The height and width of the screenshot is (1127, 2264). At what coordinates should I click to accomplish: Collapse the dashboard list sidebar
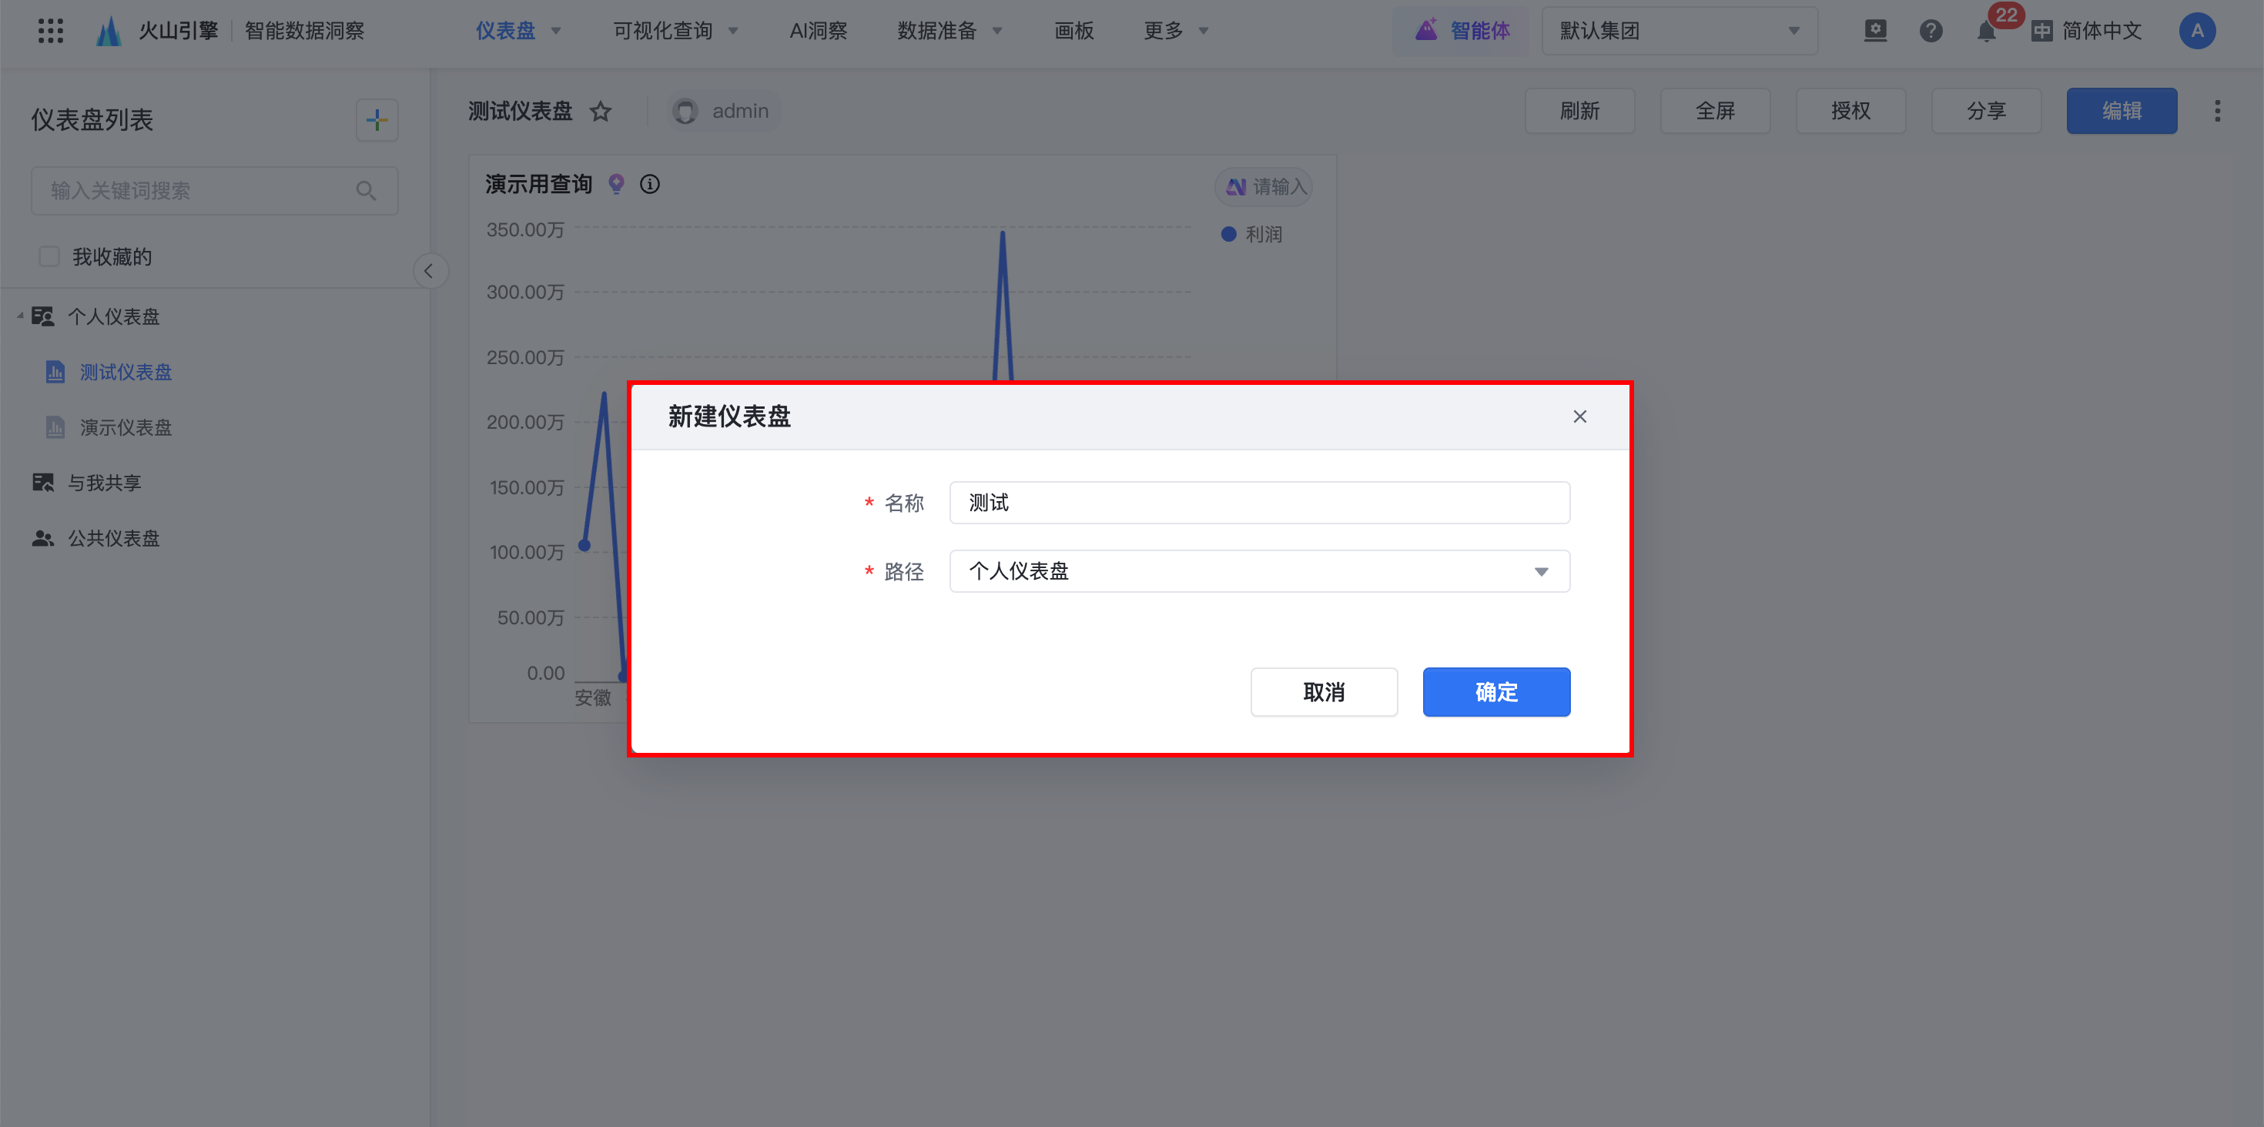[x=429, y=270]
